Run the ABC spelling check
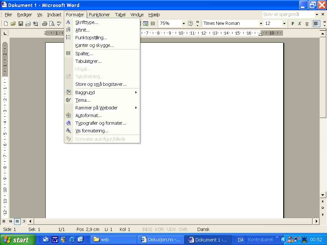The height and width of the screenshot is (245, 327). (x=59, y=24)
